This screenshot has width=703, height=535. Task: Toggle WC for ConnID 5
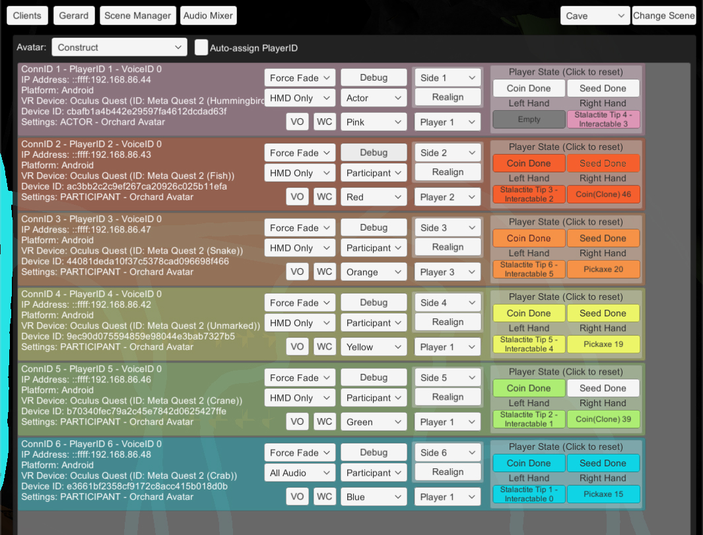tap(325, 421)
